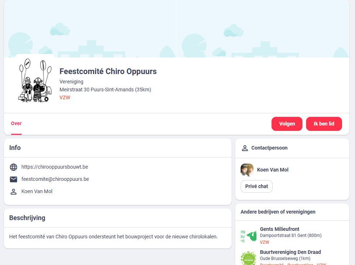Click Koen Van Mol contact name

pos(273,170)
